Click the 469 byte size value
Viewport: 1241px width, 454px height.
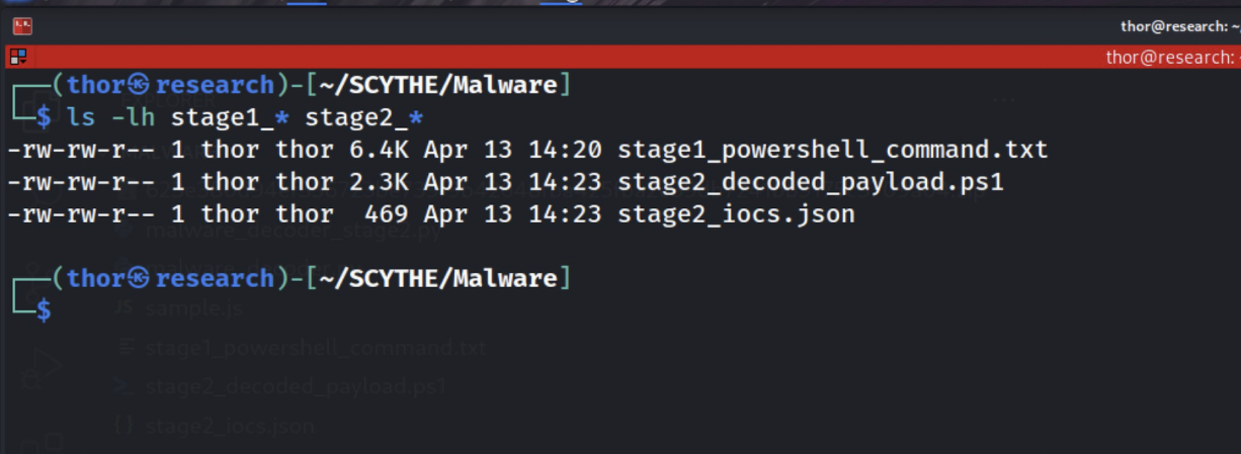[386, 214]
